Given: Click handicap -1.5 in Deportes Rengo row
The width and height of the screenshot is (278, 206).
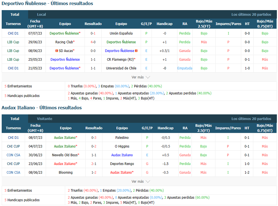Looking at the screenshot, I should [165, 164].
